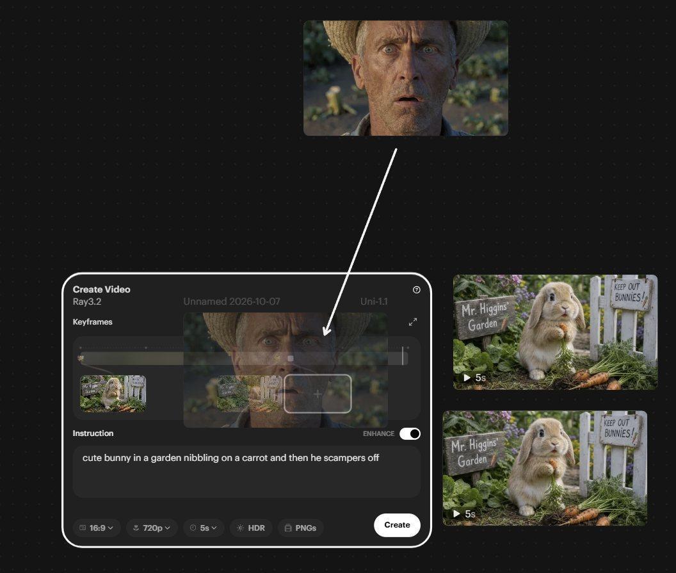Click the play icon on the lower bunny video

click(x=456, y=513)
